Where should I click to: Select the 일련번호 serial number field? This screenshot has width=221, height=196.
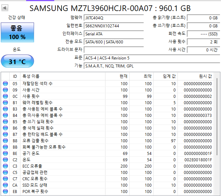[117, 26]
